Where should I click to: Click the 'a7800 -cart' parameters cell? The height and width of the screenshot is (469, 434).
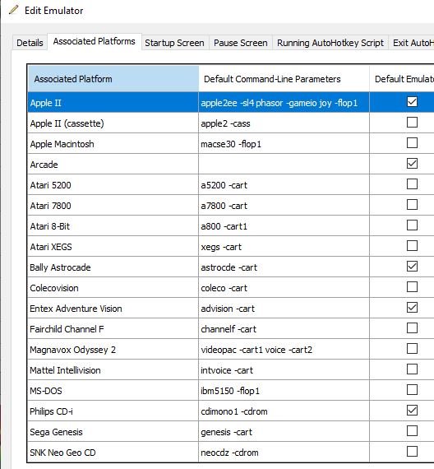point(284,206)
